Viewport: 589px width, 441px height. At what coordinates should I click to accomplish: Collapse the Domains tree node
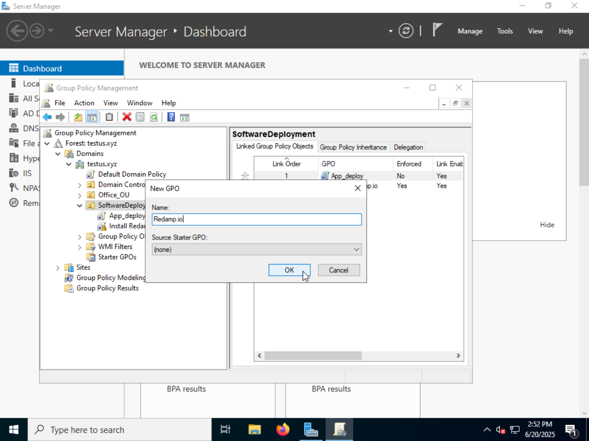58,154
